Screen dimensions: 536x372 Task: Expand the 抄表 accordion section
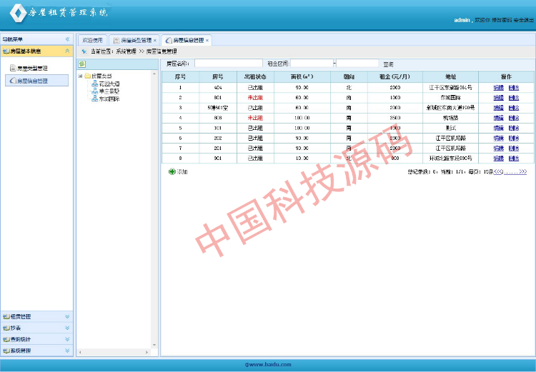(x=67, y=328)
